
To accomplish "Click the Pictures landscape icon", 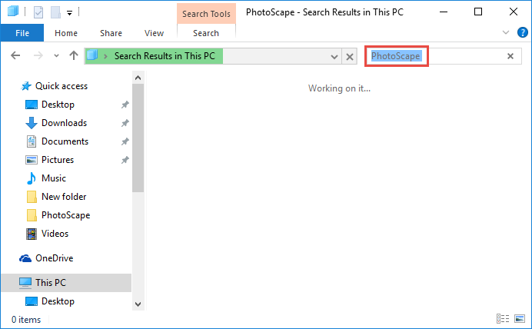I will click(32, 160).
